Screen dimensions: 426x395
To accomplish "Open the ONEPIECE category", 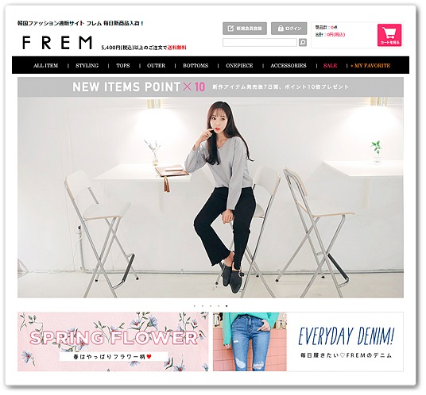I will point(239,65).
